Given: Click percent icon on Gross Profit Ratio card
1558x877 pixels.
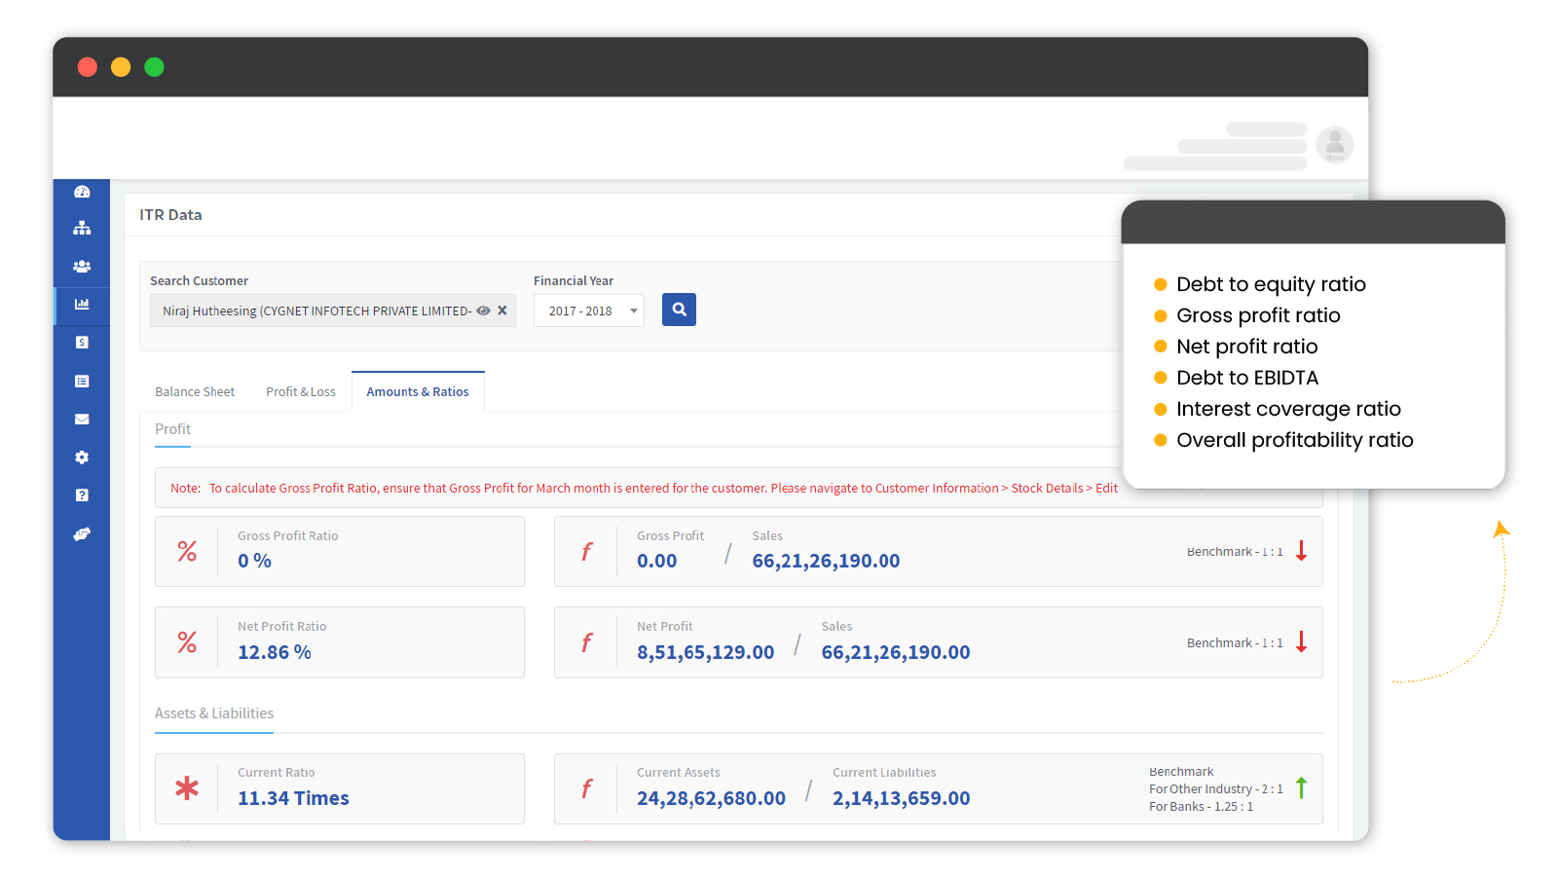Looking at the screenshot, I should [187, 551].
